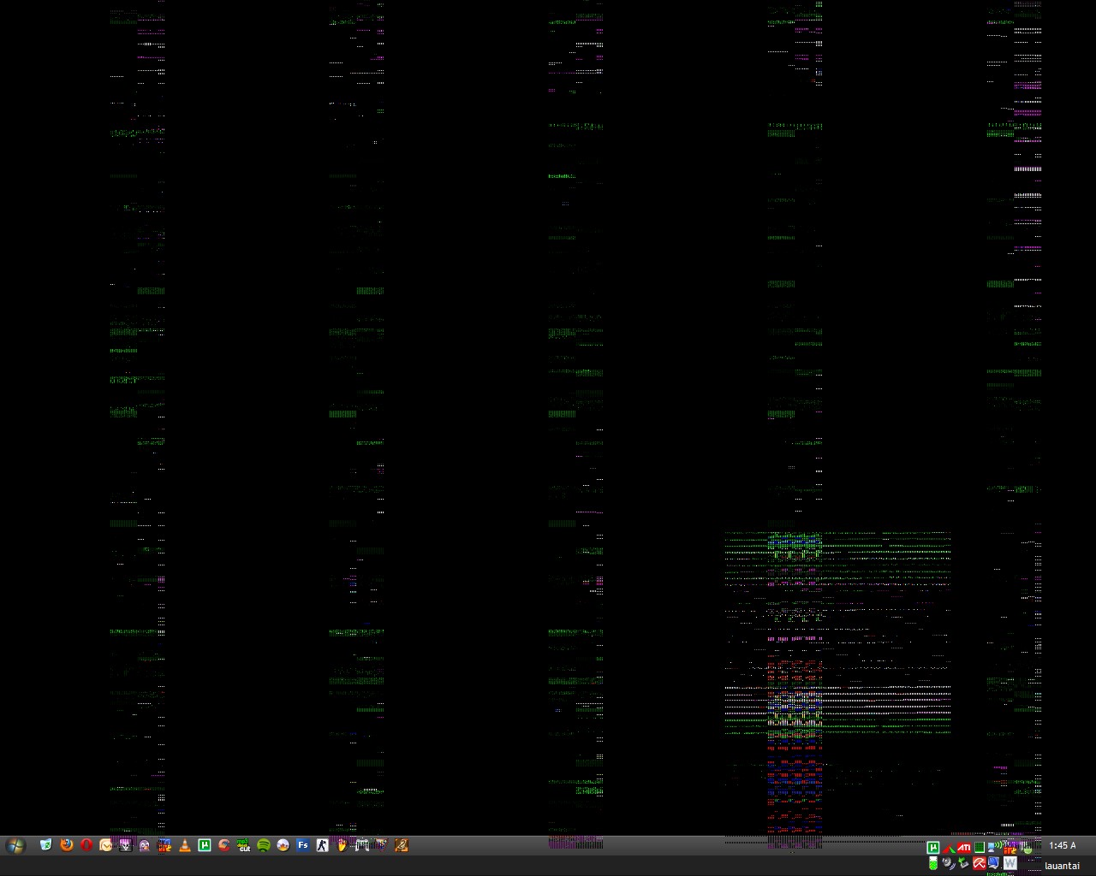Launch Firefox from the taskbar

click(67, 845)
